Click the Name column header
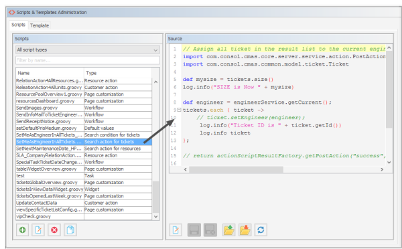 pyautogui.click(x=50, y=73)
